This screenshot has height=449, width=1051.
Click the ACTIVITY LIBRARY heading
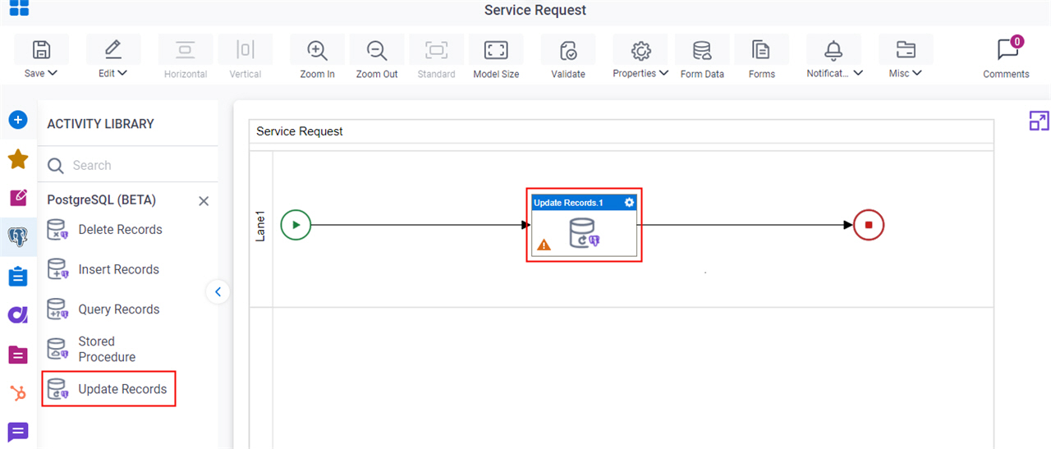(100, 124)
